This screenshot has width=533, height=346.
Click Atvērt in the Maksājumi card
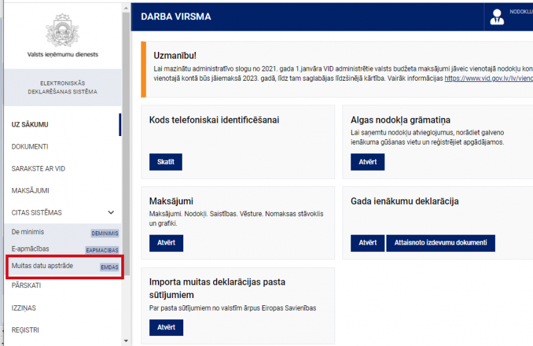166,243
